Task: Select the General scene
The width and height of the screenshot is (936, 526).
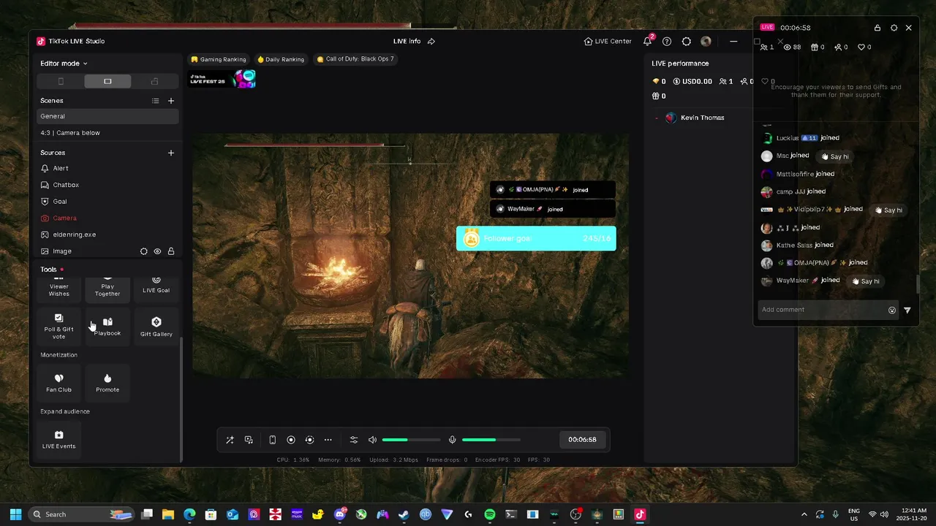Action: tap(107, 116)
